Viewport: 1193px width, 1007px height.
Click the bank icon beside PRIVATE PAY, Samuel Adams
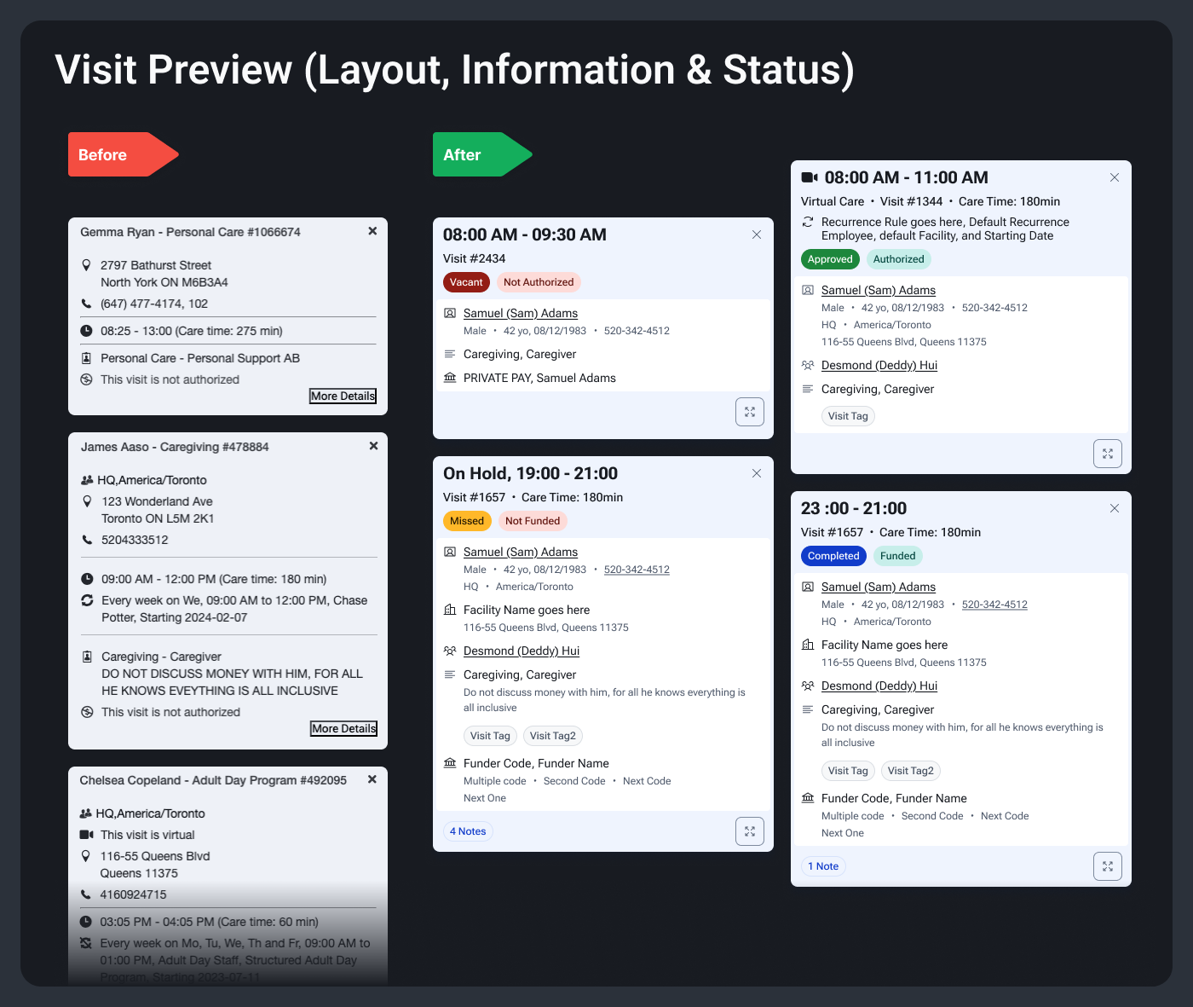click(450, 378)
